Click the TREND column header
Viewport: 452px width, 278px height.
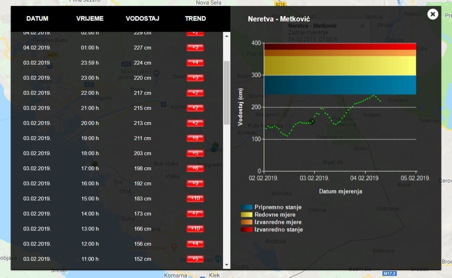[x=195, y=18]
